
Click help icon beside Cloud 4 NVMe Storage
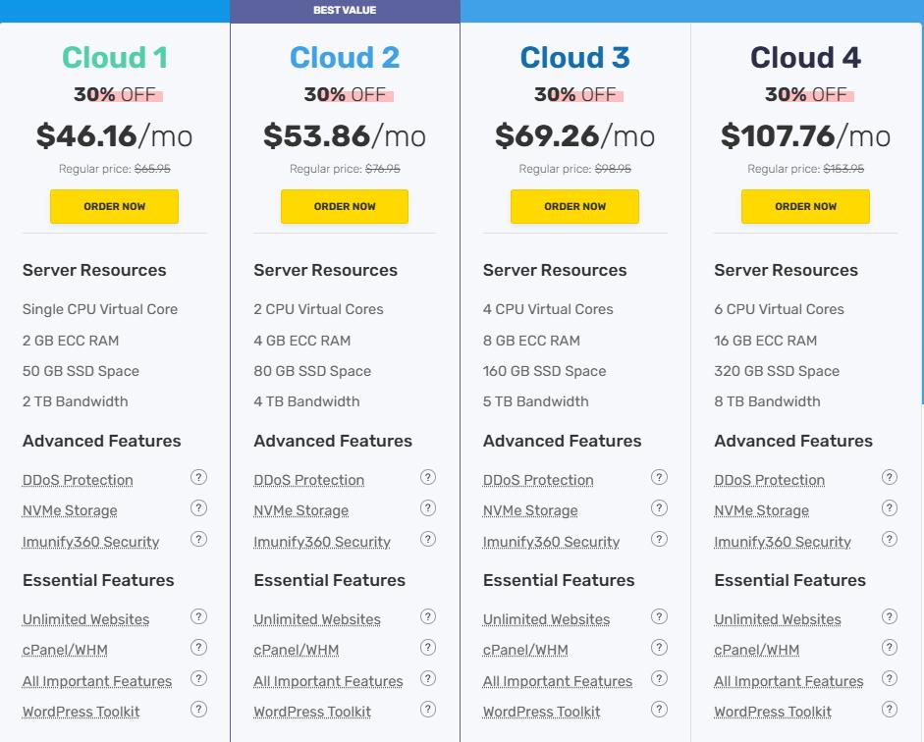[x=889, y=508]
